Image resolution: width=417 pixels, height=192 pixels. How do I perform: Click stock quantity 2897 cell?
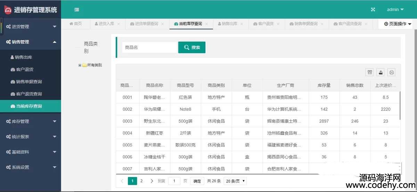[324, 121]
